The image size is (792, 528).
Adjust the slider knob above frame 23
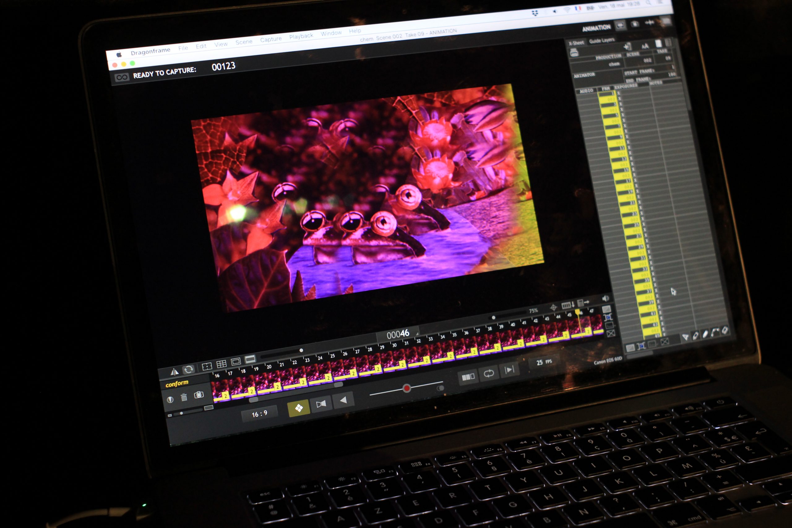tap(301, 350)
